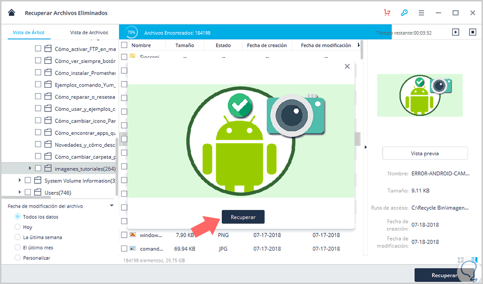
Task: Sort by Fecha de creación column
Action: (267, 45)
